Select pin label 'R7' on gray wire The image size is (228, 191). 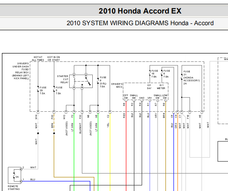click(x=156, y=105)
